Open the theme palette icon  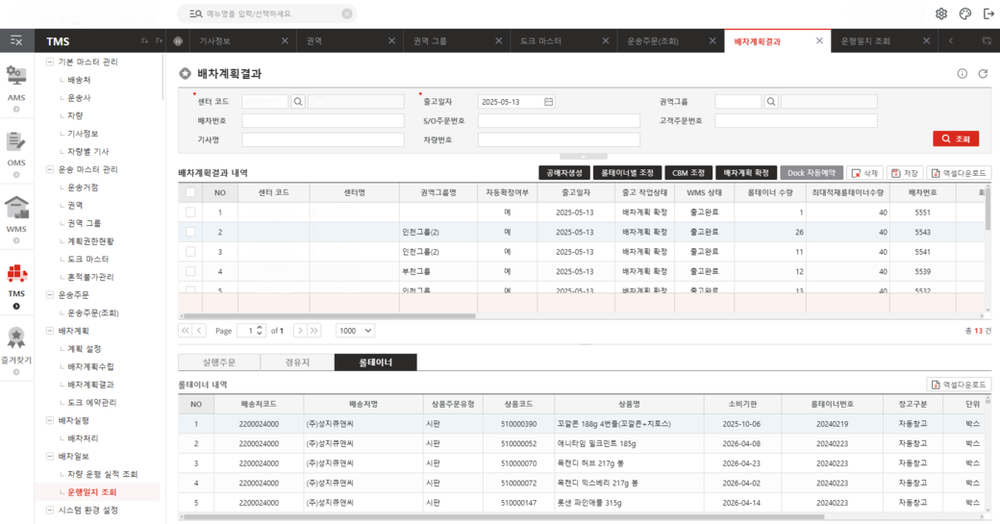point(965,14)
